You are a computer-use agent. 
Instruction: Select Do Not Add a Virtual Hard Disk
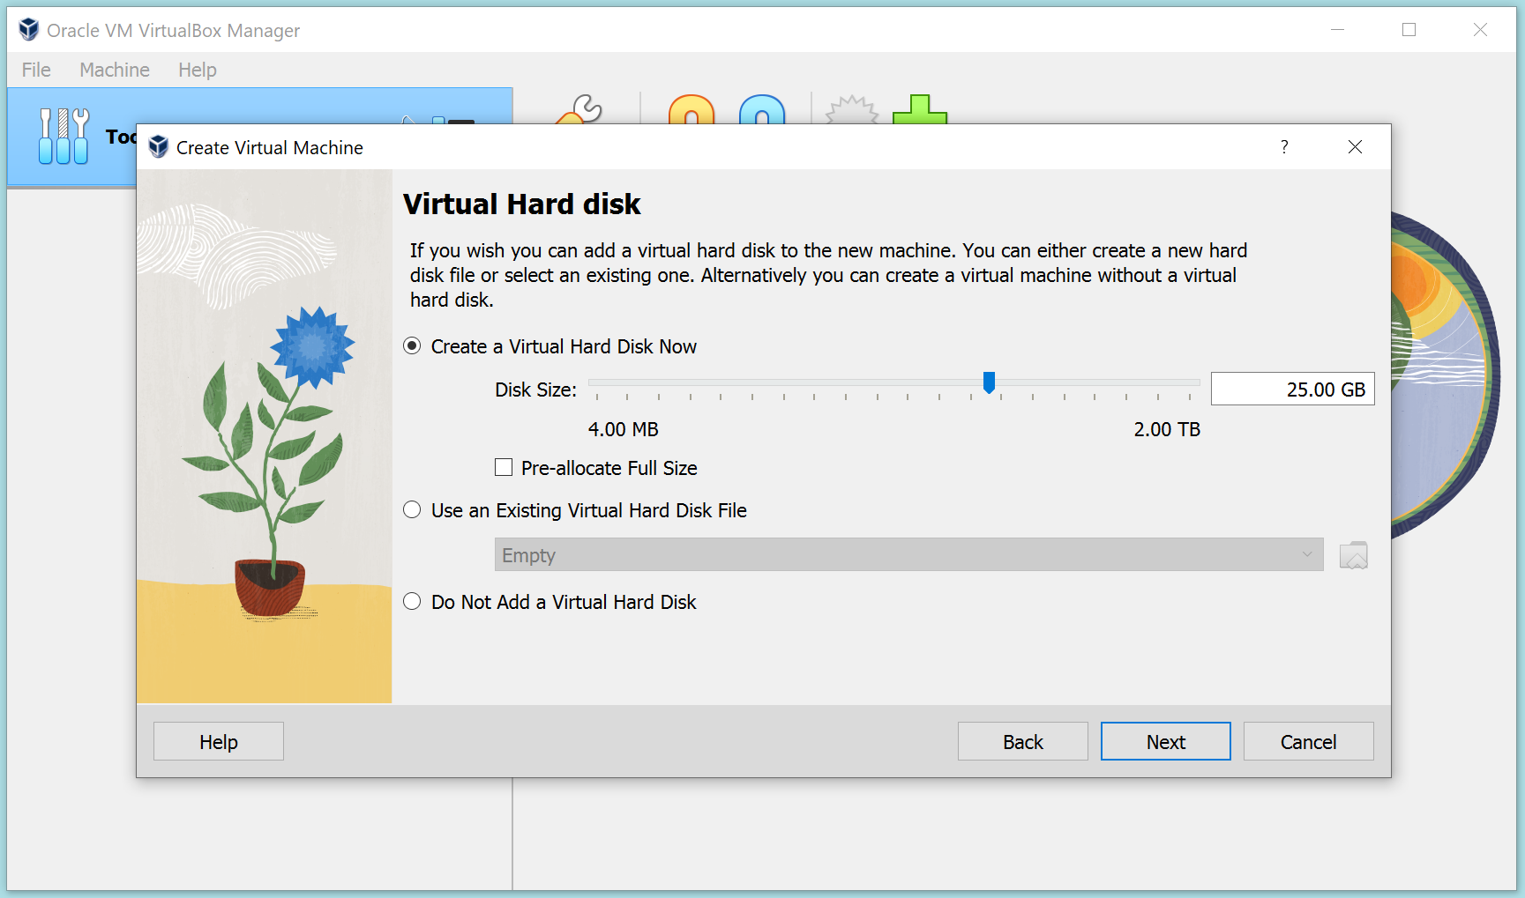(x=412, y=601)
